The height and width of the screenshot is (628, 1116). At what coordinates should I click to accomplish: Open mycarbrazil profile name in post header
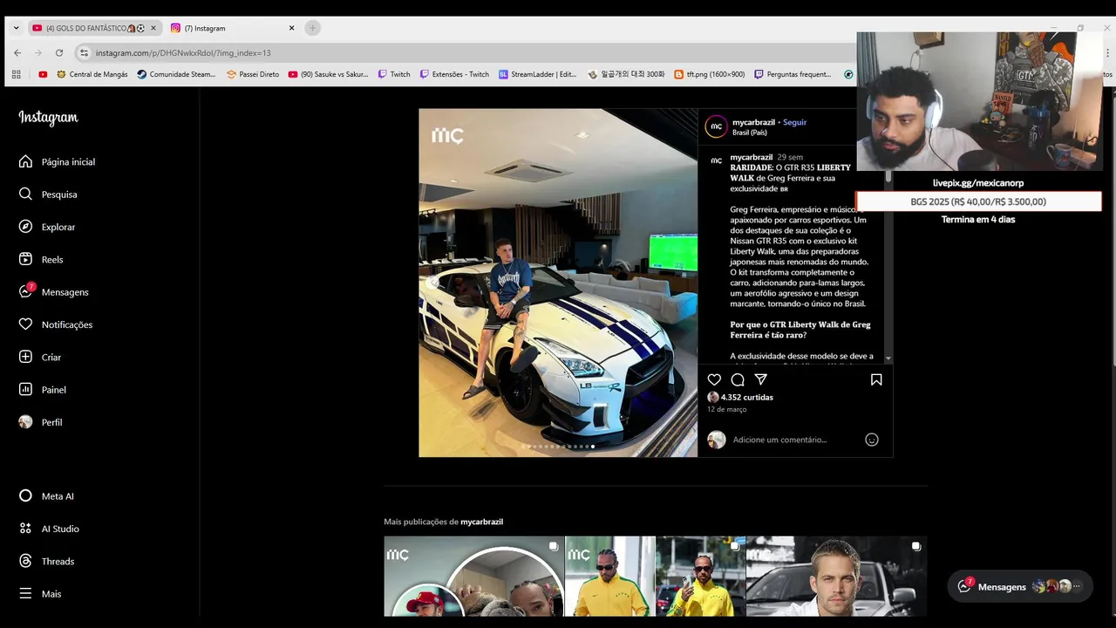pos(753,122)
